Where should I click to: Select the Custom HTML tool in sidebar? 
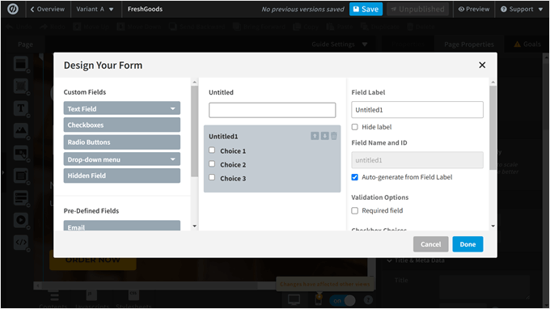pyautogui.click(x=21, y=242)
